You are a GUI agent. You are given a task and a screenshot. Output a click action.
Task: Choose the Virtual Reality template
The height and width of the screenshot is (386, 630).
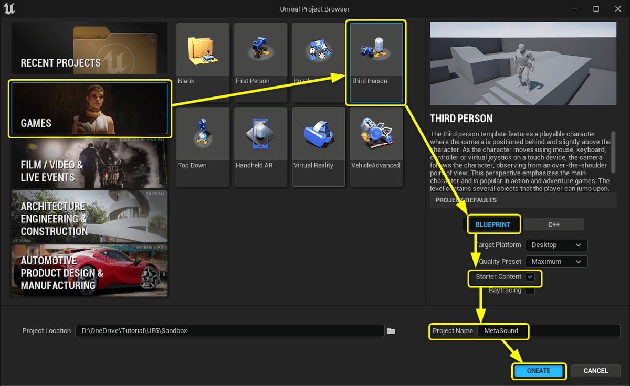318,147
